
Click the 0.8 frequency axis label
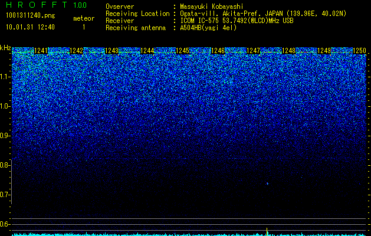(5, 165)
